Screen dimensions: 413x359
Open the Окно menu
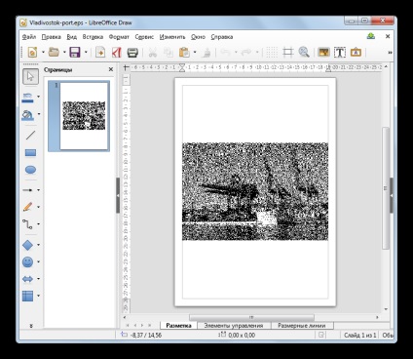[x=198, y=37]
